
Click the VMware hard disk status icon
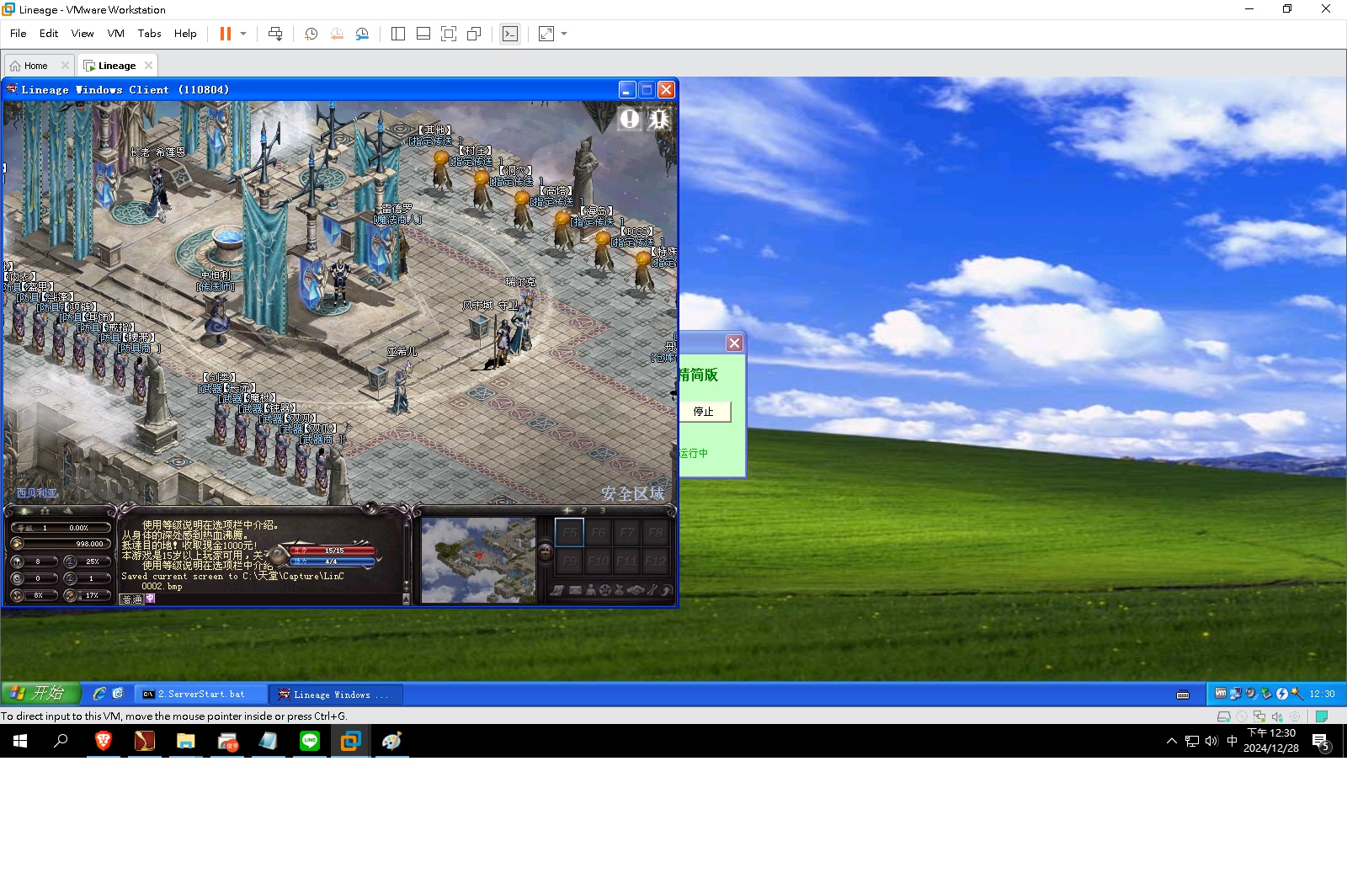(x=1224, y=716)
